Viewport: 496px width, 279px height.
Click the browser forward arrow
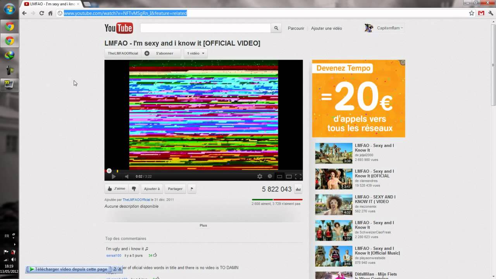[x=33, y=13]
